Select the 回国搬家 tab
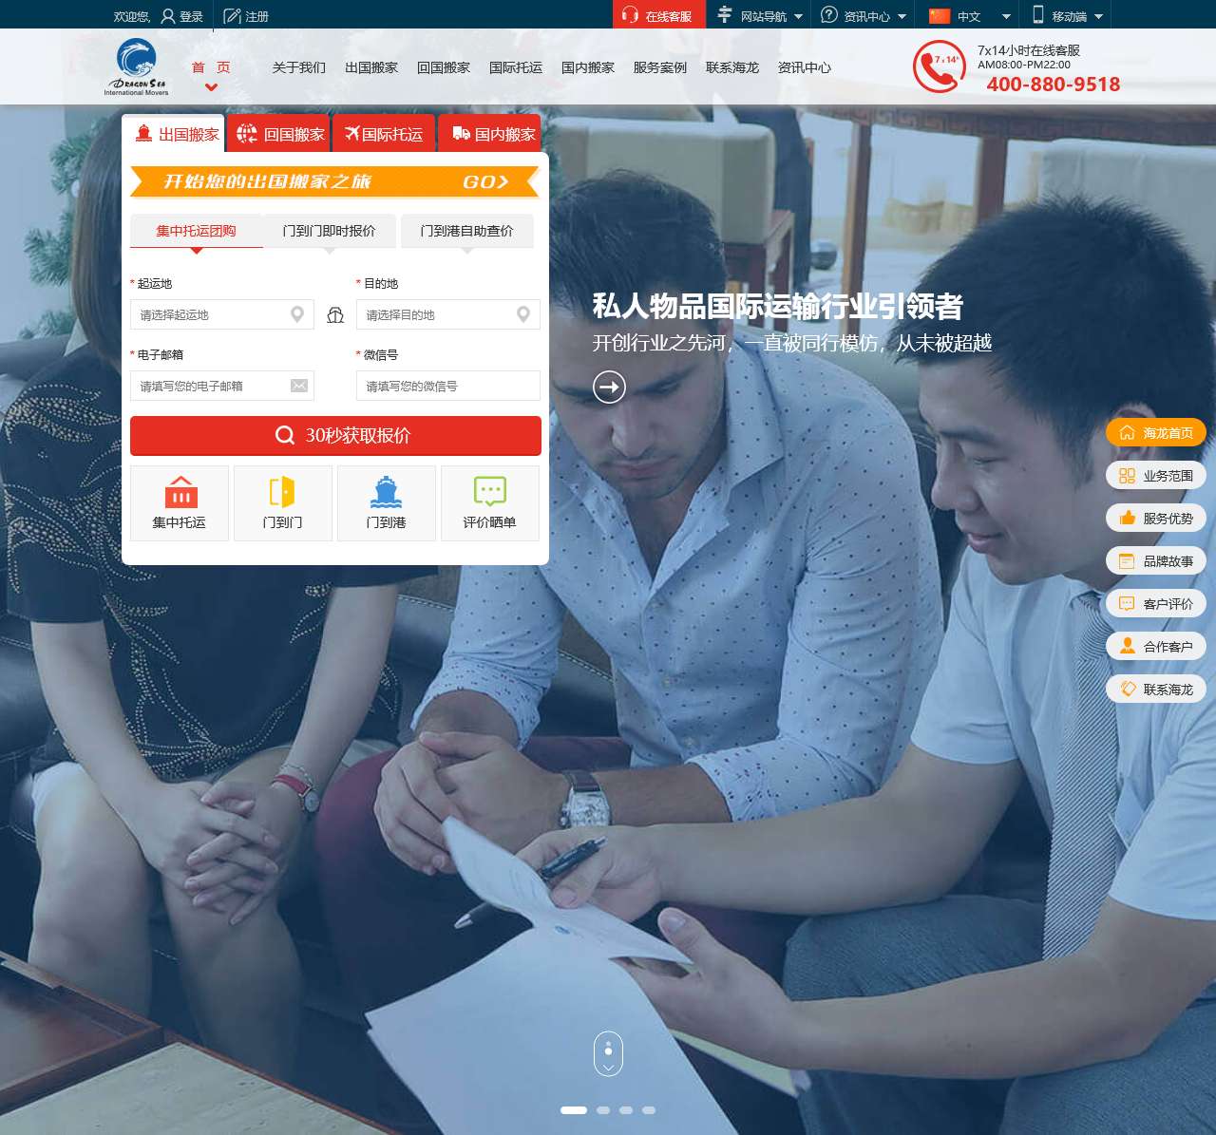Image resolution: width=1216 pixels, height=1135 pixels. [279, 134]
